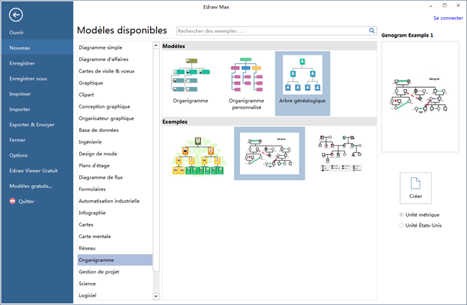Select Organigramme category in list
This screenshot has height=305, width=467.
[x=115, y=260]
